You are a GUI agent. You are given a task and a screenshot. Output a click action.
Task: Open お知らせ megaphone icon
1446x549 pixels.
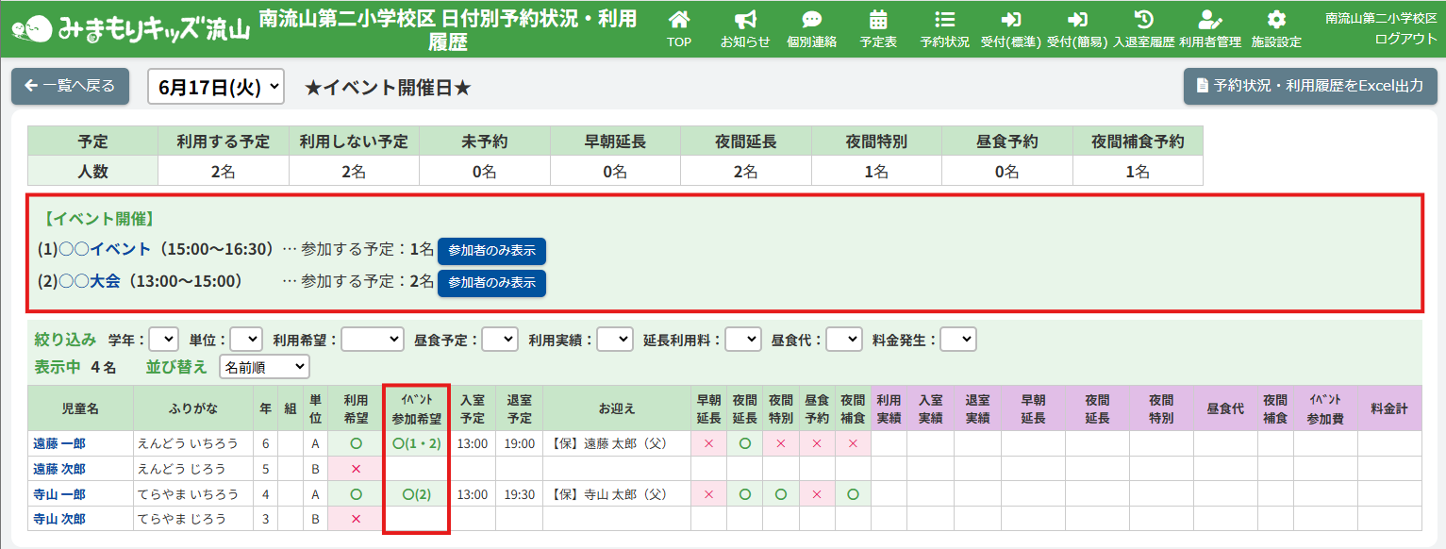pyautogui.click(x=745, y=21)
